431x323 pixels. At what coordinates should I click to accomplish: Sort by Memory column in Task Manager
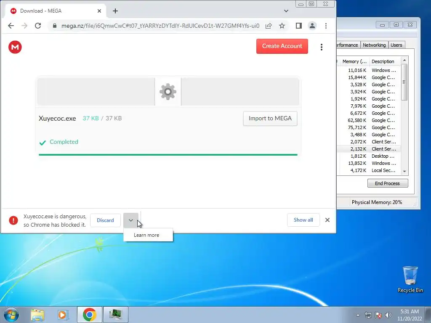point(354,61)
